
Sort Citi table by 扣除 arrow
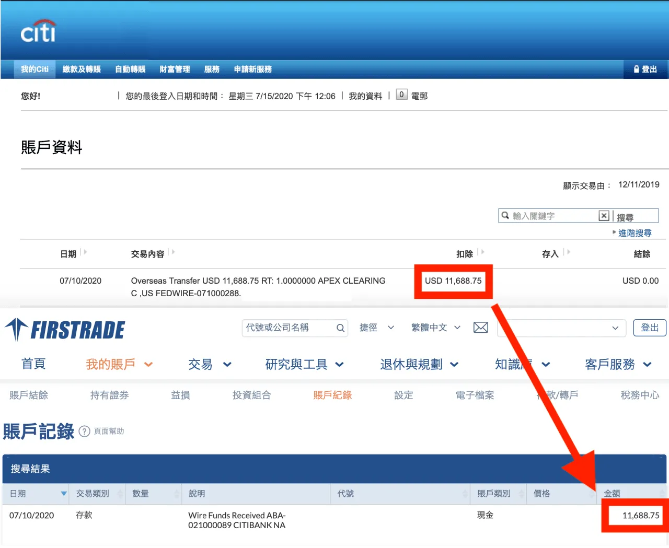(482, 252)
